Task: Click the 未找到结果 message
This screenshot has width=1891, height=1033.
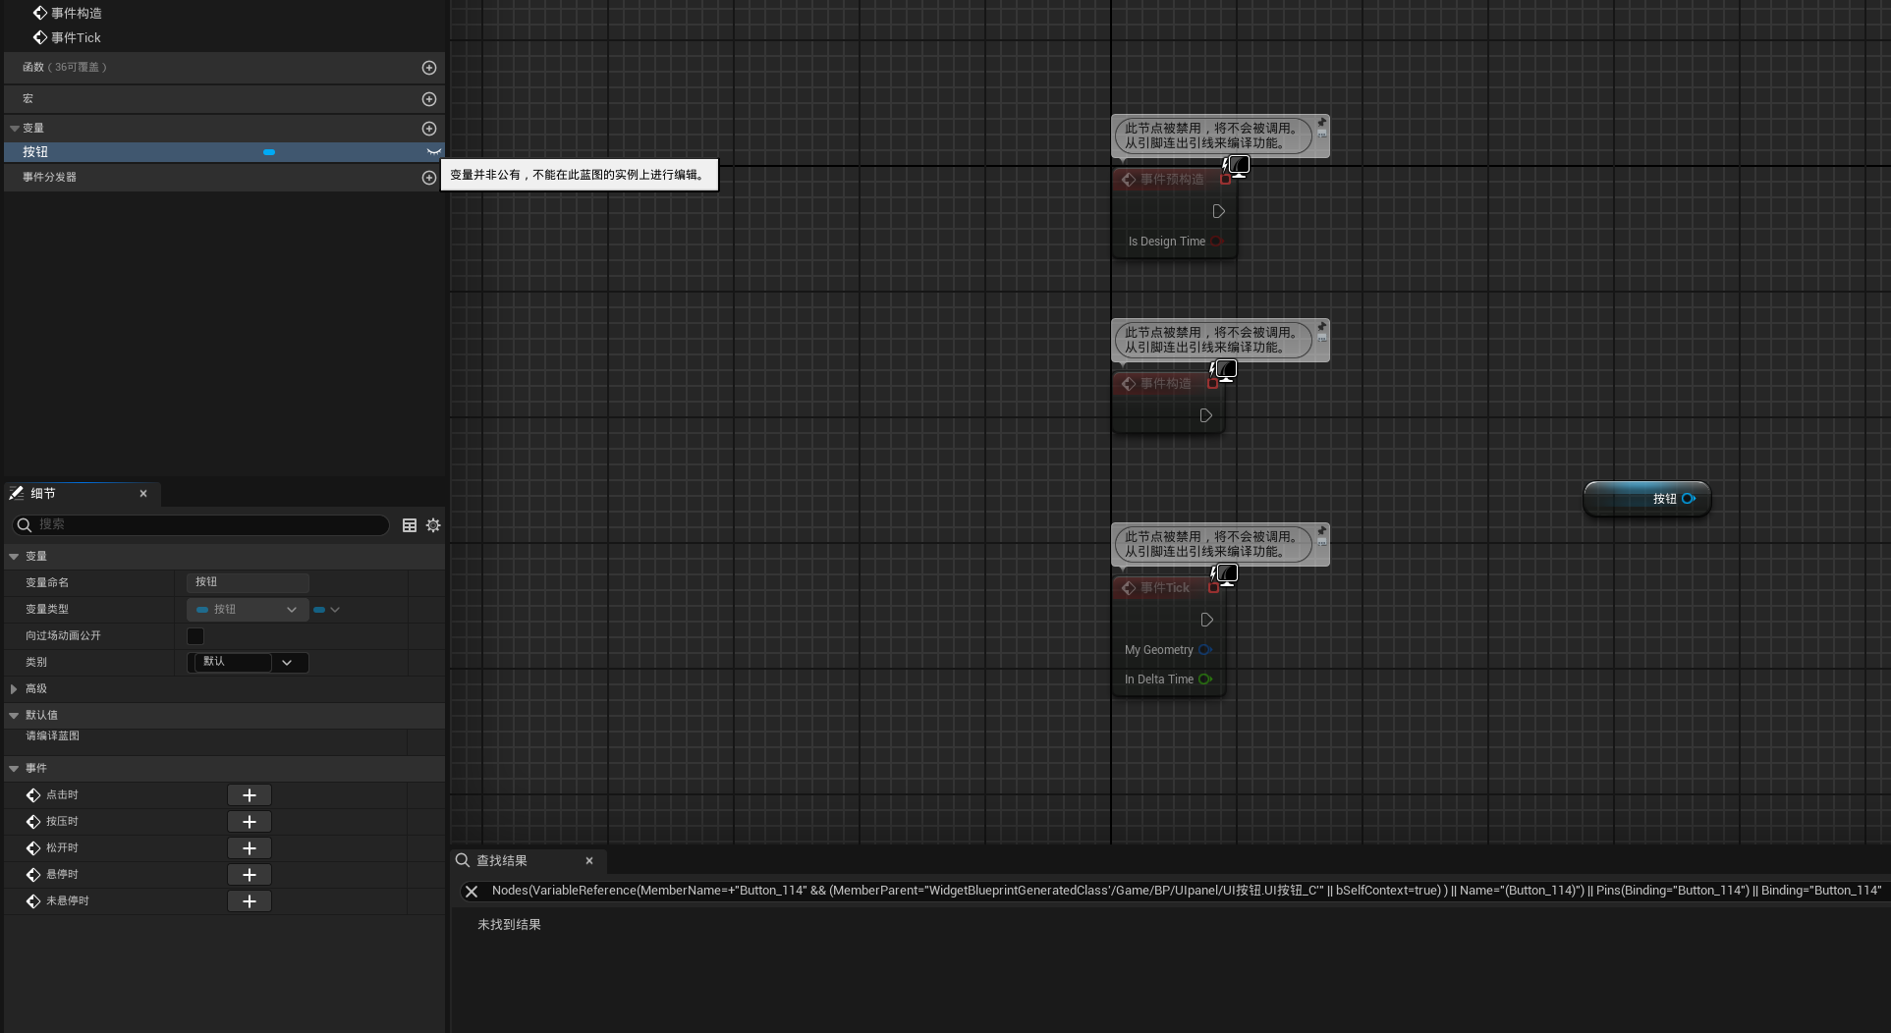Action: (x=509, y=925)
